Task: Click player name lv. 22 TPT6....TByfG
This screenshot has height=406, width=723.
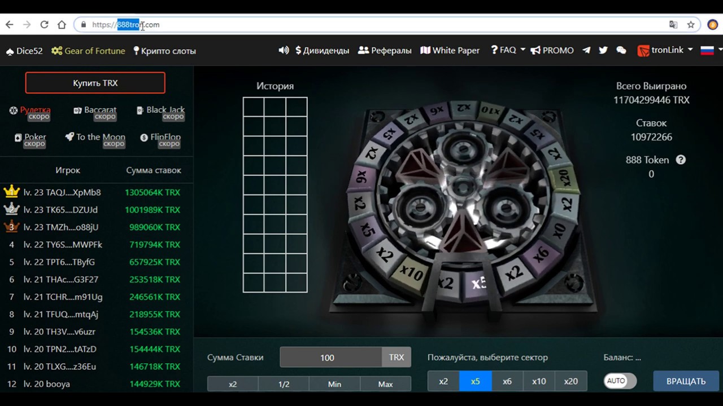Action: tap(59, 262)
